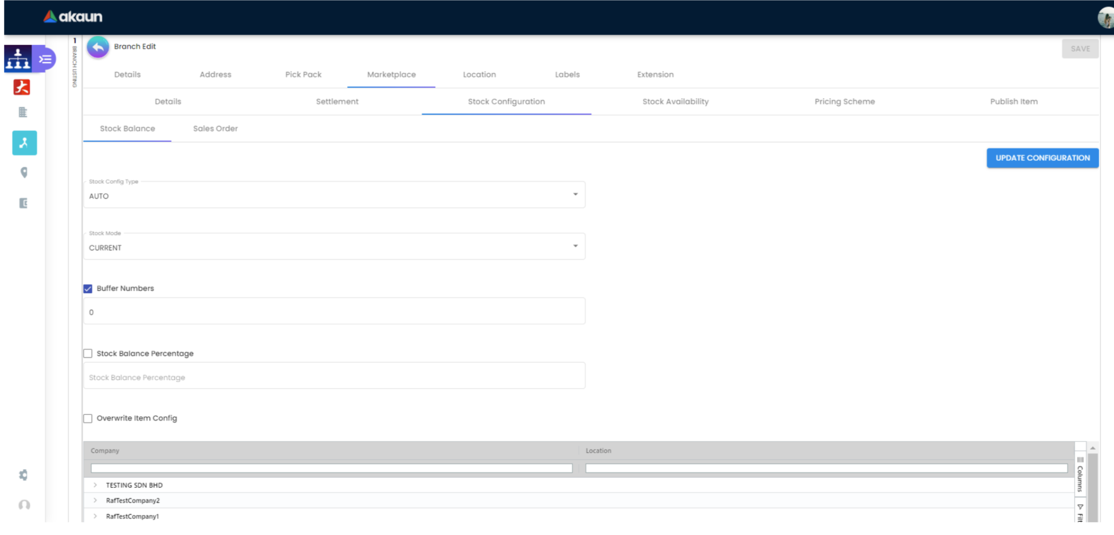Enable the Stock Balance Percentage checkbox
Image resolution: width=1114 pixels, height=535 pixels.
coord(88,354)
